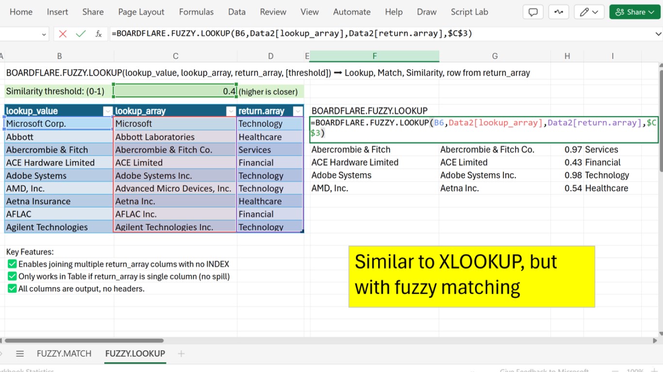Select column D header
663x372 pixels.
270,56
